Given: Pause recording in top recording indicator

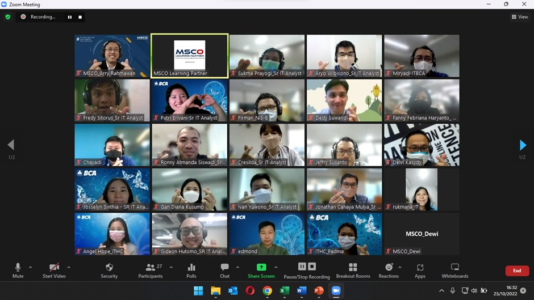Looking at the screenshot, I should click(70, 17).
